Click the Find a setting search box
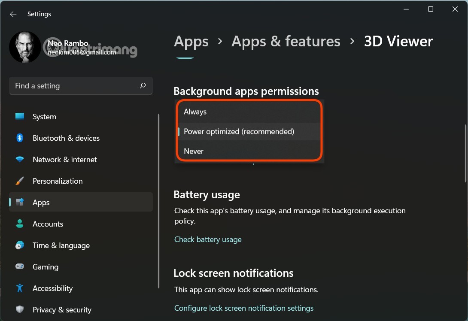Viewport: 468px width, 321px height. pyautogui.click(x=75, y=86)
